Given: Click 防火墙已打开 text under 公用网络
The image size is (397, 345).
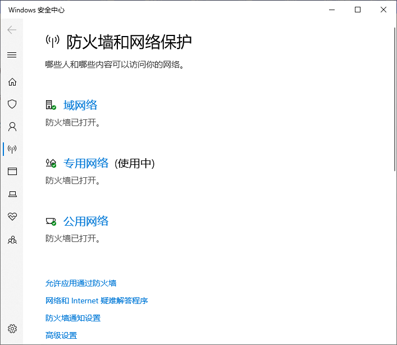Looking at the screenshot, I should click(73, 239).
